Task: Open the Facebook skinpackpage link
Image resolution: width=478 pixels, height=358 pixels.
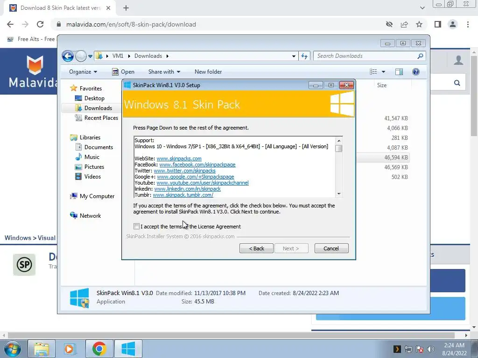Action: pyautogui.click(x=197, y=165)
